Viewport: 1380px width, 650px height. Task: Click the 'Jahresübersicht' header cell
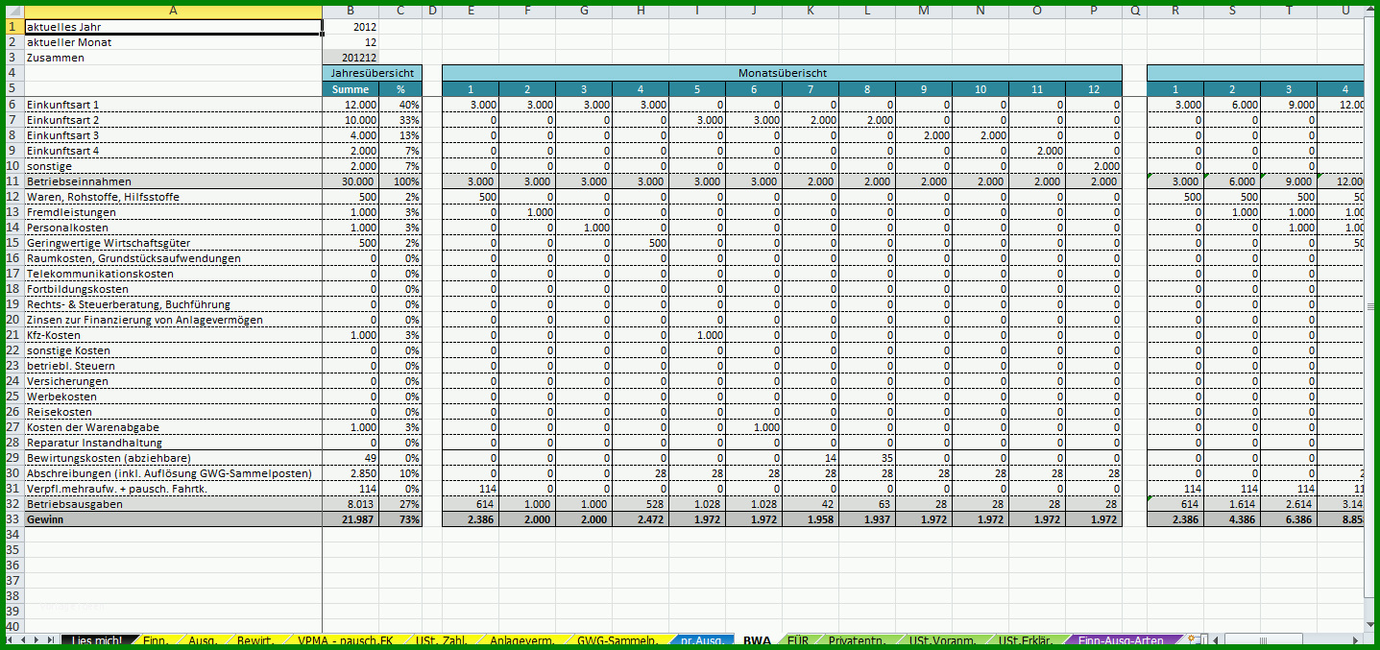click(373, 73)
